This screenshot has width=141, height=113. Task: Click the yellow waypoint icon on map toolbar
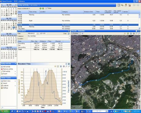pos(125,33)
